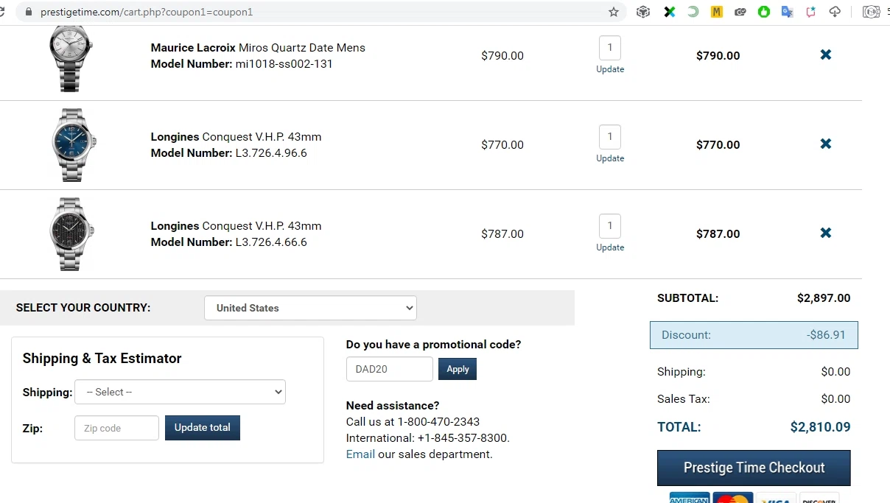Open blue-dial Longines Conquest thumbnail
Image resolution: width=890 pixels, height=503 pixels.
point(74,145)
